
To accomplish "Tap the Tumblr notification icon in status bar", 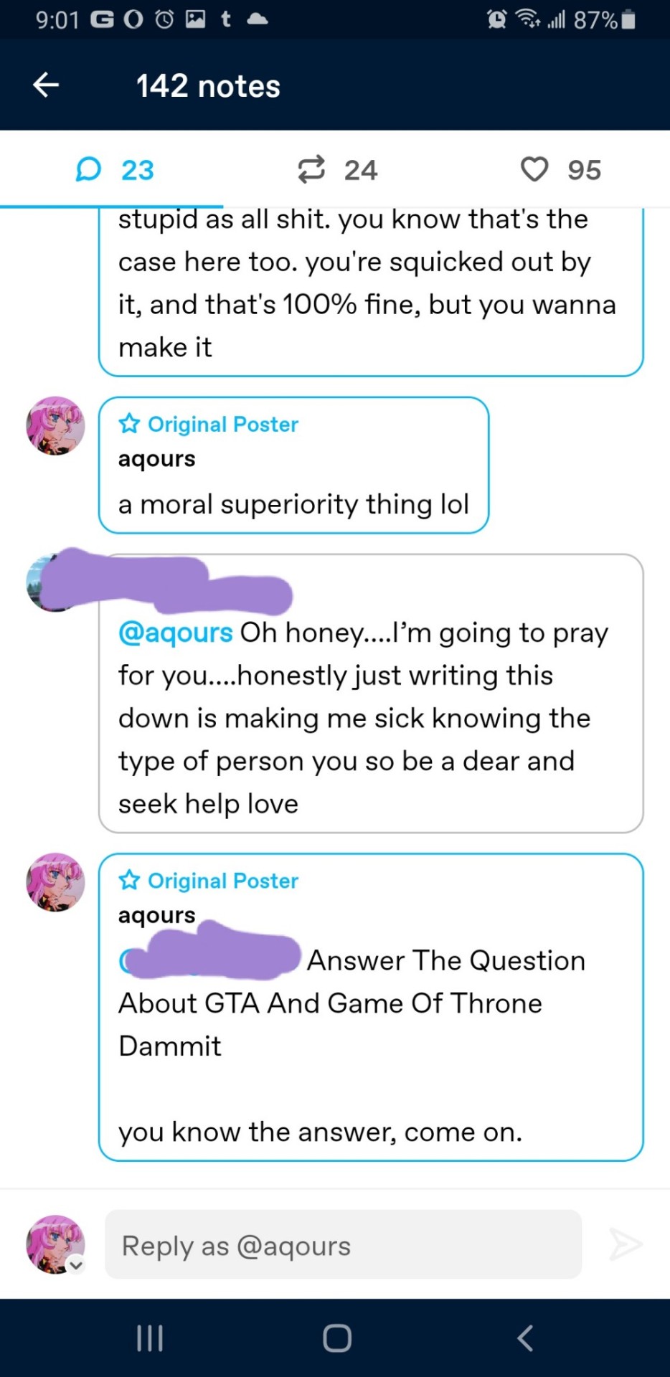I will (x=225, y=19).
